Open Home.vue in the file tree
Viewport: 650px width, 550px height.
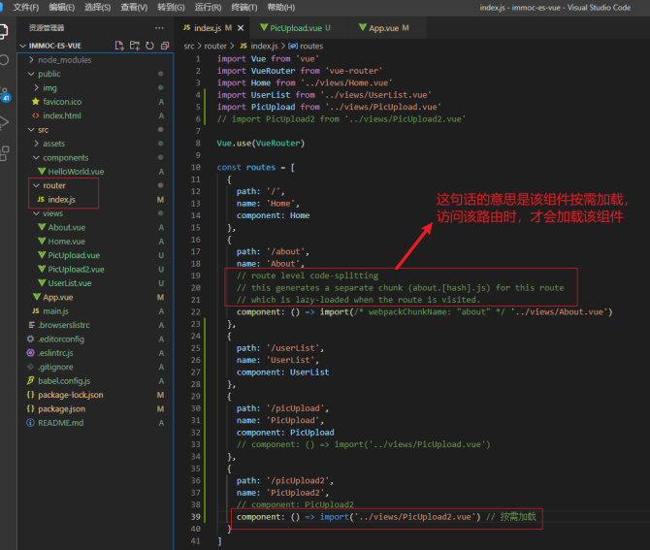[x=66, y=242]
